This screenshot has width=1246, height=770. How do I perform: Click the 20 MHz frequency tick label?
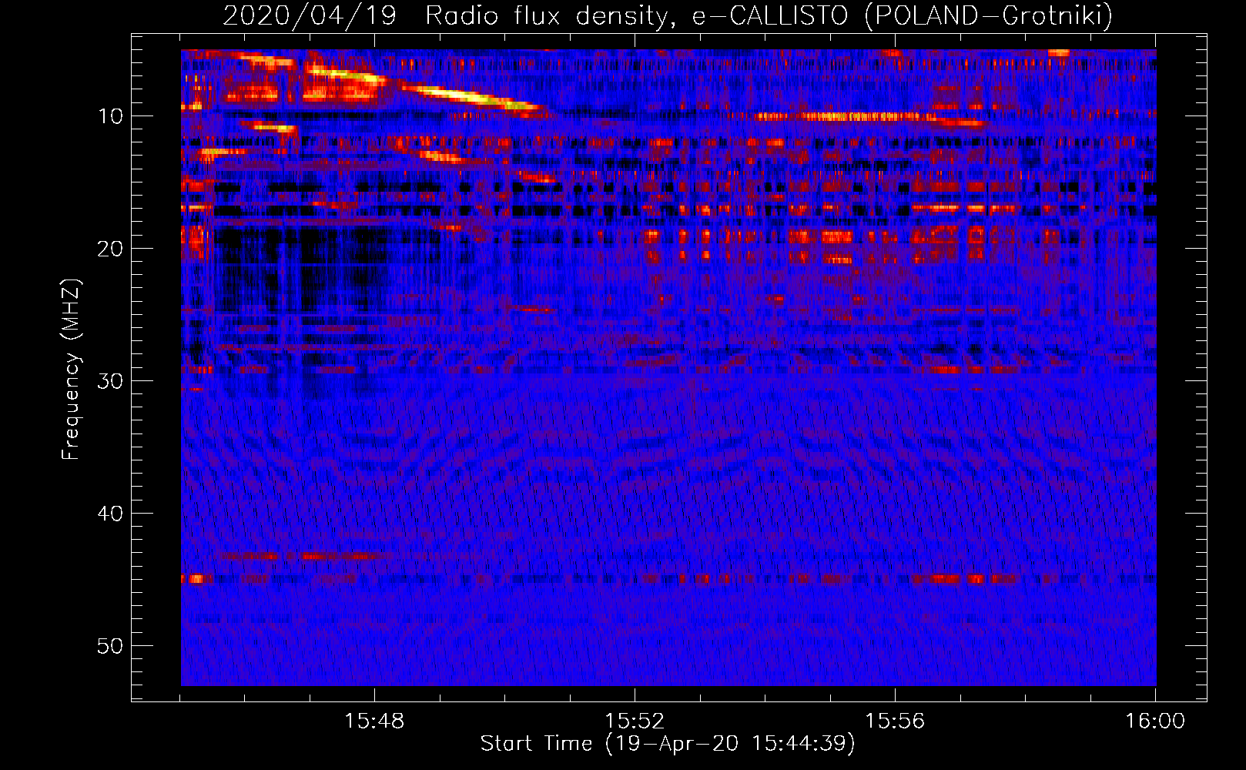tap(111, 249)
